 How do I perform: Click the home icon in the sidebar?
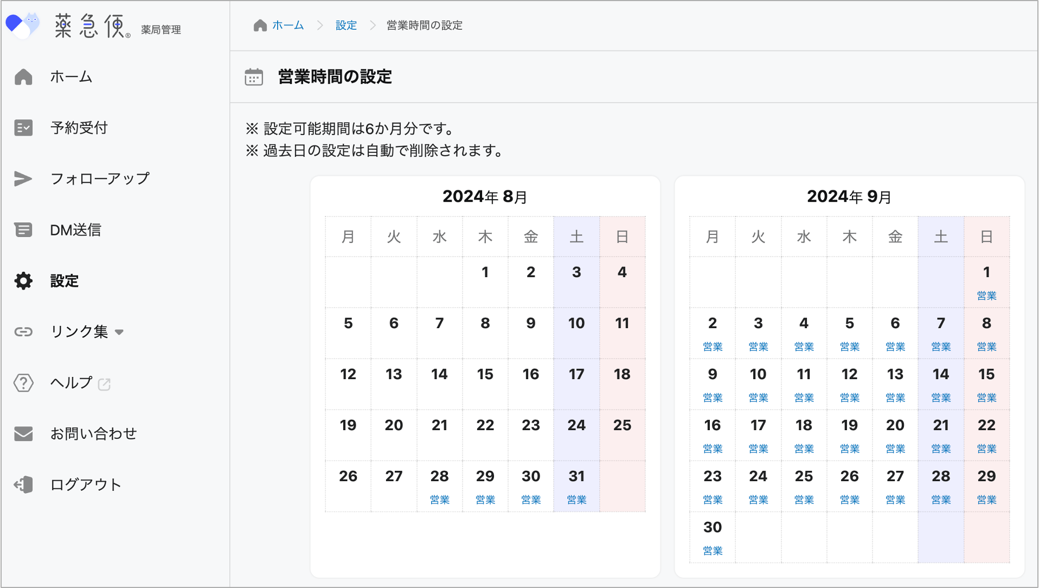23,77
